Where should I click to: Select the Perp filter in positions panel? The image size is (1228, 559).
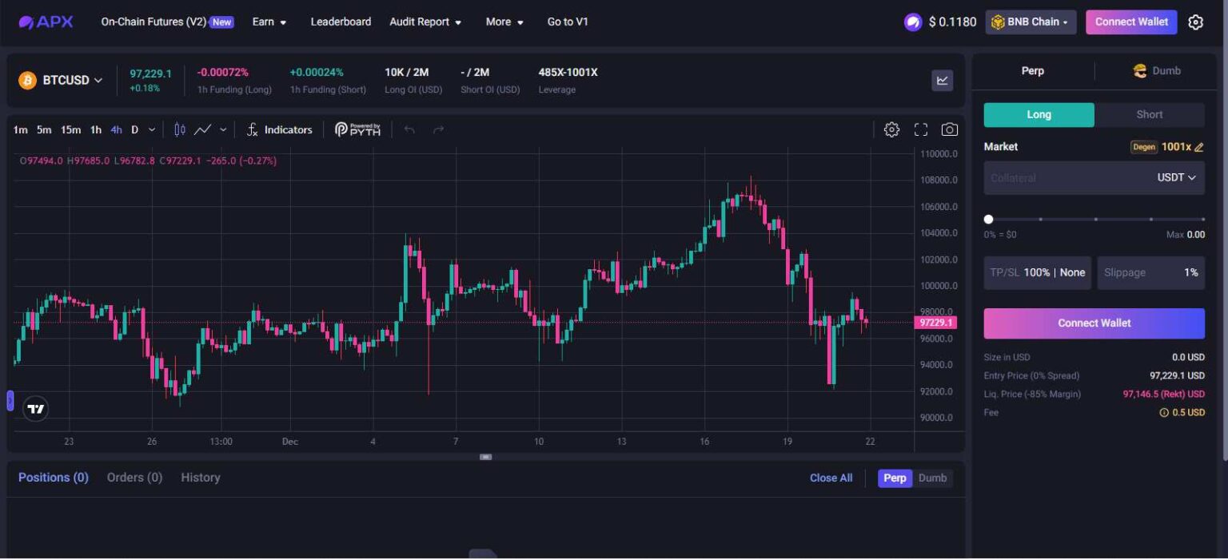point(894,478)
